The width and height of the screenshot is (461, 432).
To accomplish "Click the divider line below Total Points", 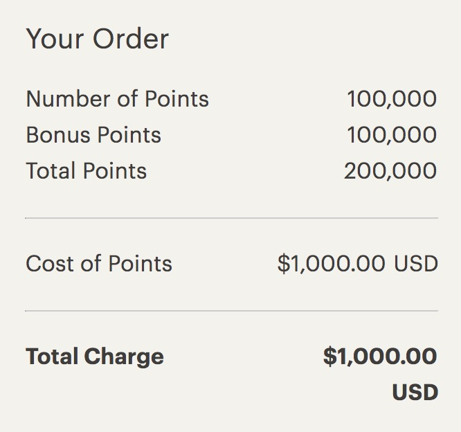I will pyautogui.click(x=231, y=218).
